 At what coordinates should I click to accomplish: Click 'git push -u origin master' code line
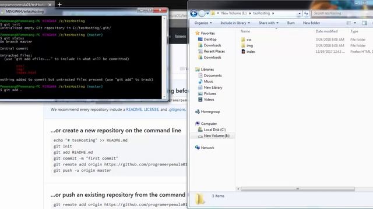click(82, 170)
